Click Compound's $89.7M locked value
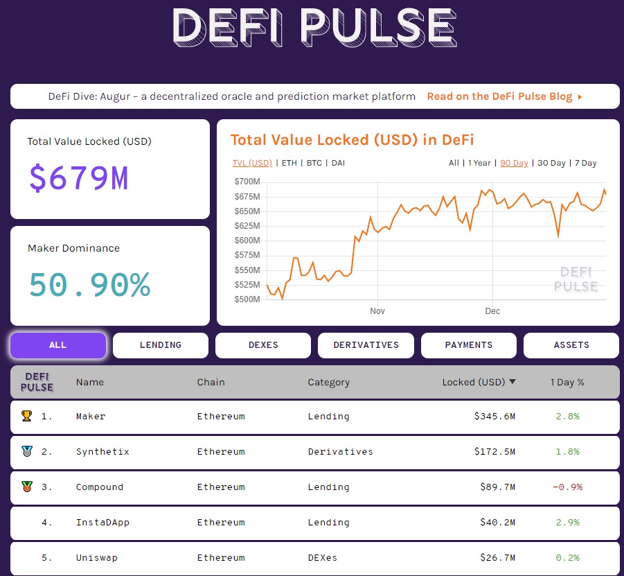Screen dimensions: 624x576 click(x=497, y=487)
